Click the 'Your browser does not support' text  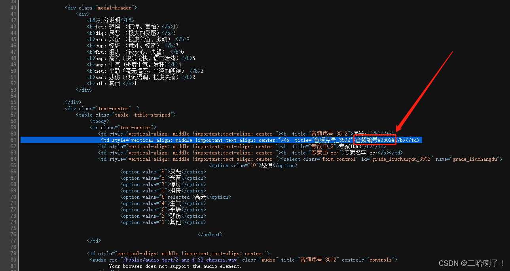(175, 266)
